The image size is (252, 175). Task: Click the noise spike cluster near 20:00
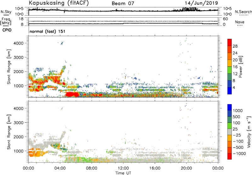[x=190, y=9]
